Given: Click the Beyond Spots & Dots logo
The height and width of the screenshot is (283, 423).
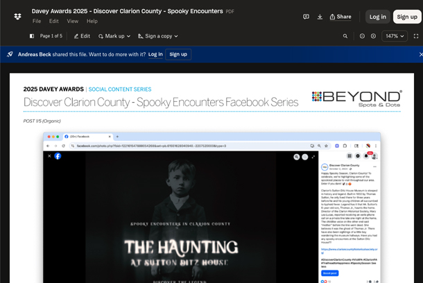Looking at the screenshot, I should [356, 98].
